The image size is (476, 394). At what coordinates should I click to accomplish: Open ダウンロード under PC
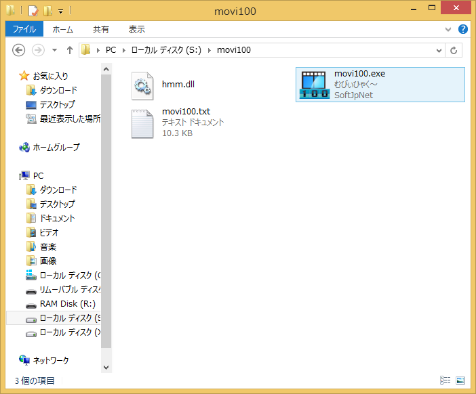pos(58,190)
